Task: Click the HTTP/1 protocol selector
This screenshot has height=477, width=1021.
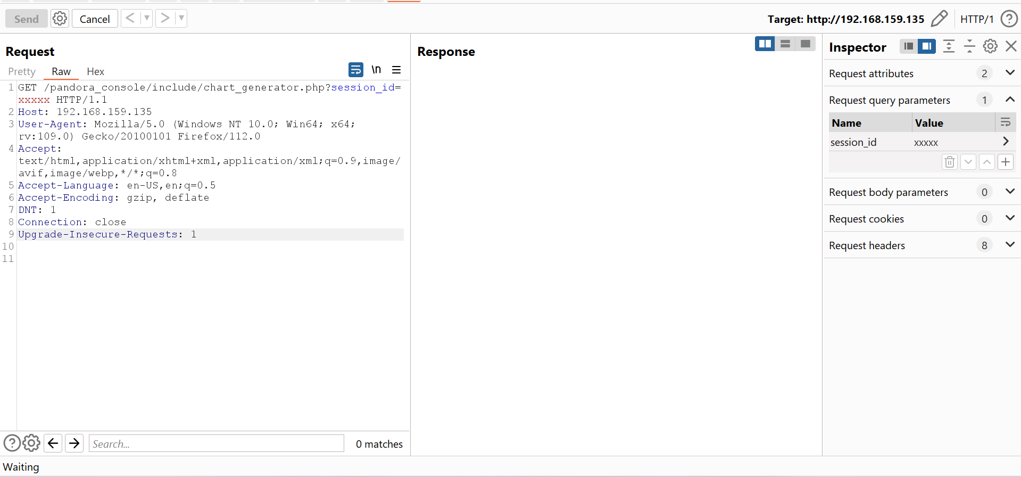Action: point(977,19)
